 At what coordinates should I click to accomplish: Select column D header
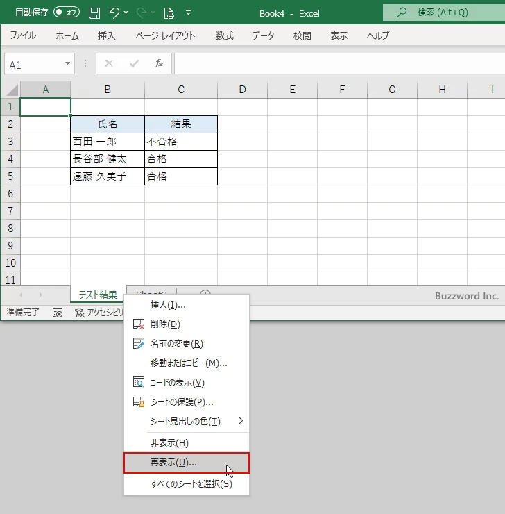pos(243,90)
